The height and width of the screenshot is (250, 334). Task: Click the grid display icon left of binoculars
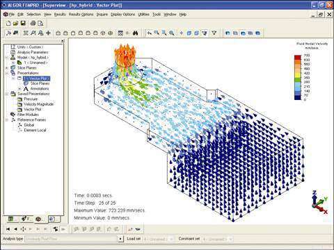point(120,33)
